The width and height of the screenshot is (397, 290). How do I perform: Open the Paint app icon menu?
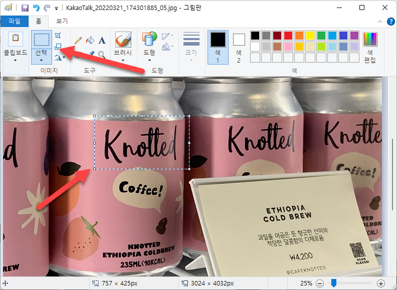(9, 8)
